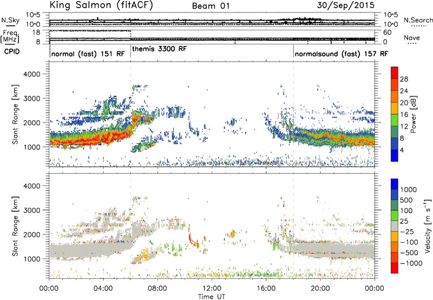Click power colorbar tick label '28'
The height and width of the screenshot is (300, 433).
[404, 79]
